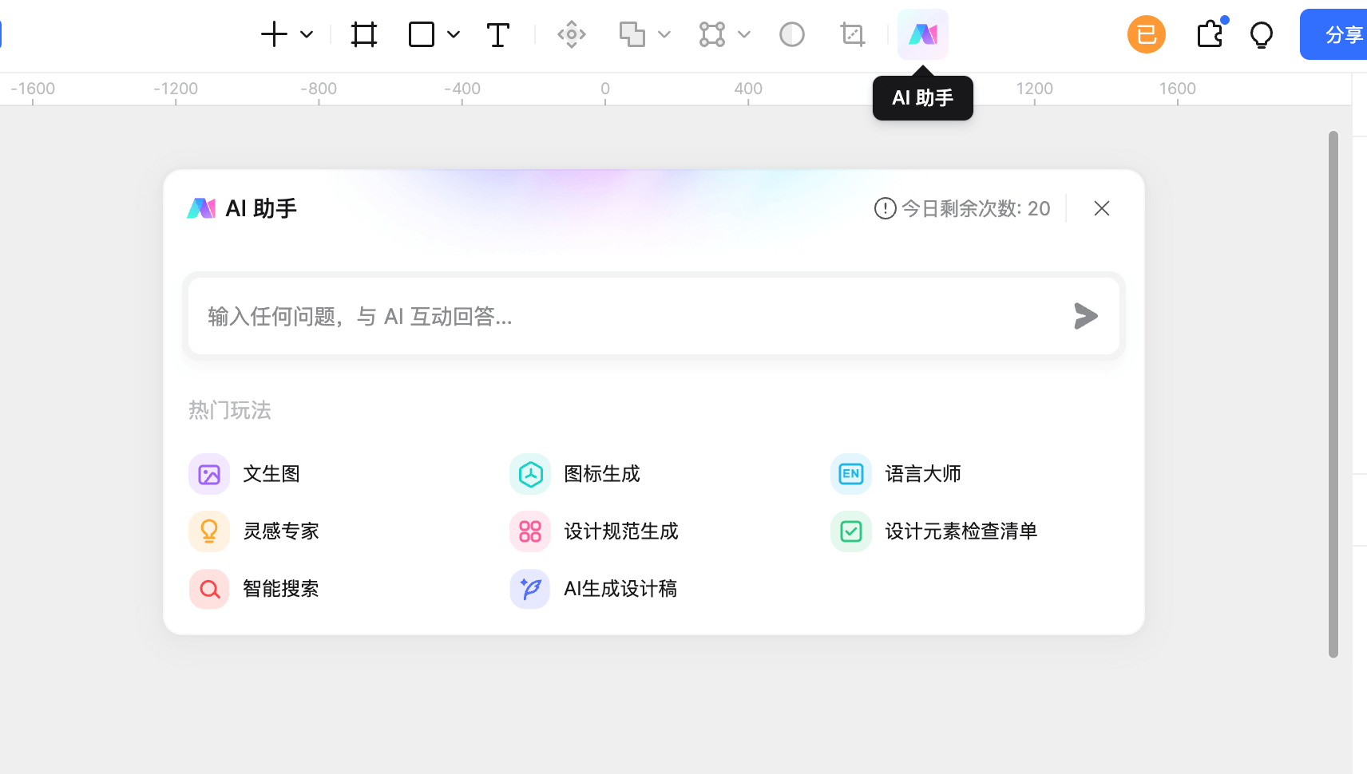
Task: Click your orange profile avatar
Action: [1146, 34]
